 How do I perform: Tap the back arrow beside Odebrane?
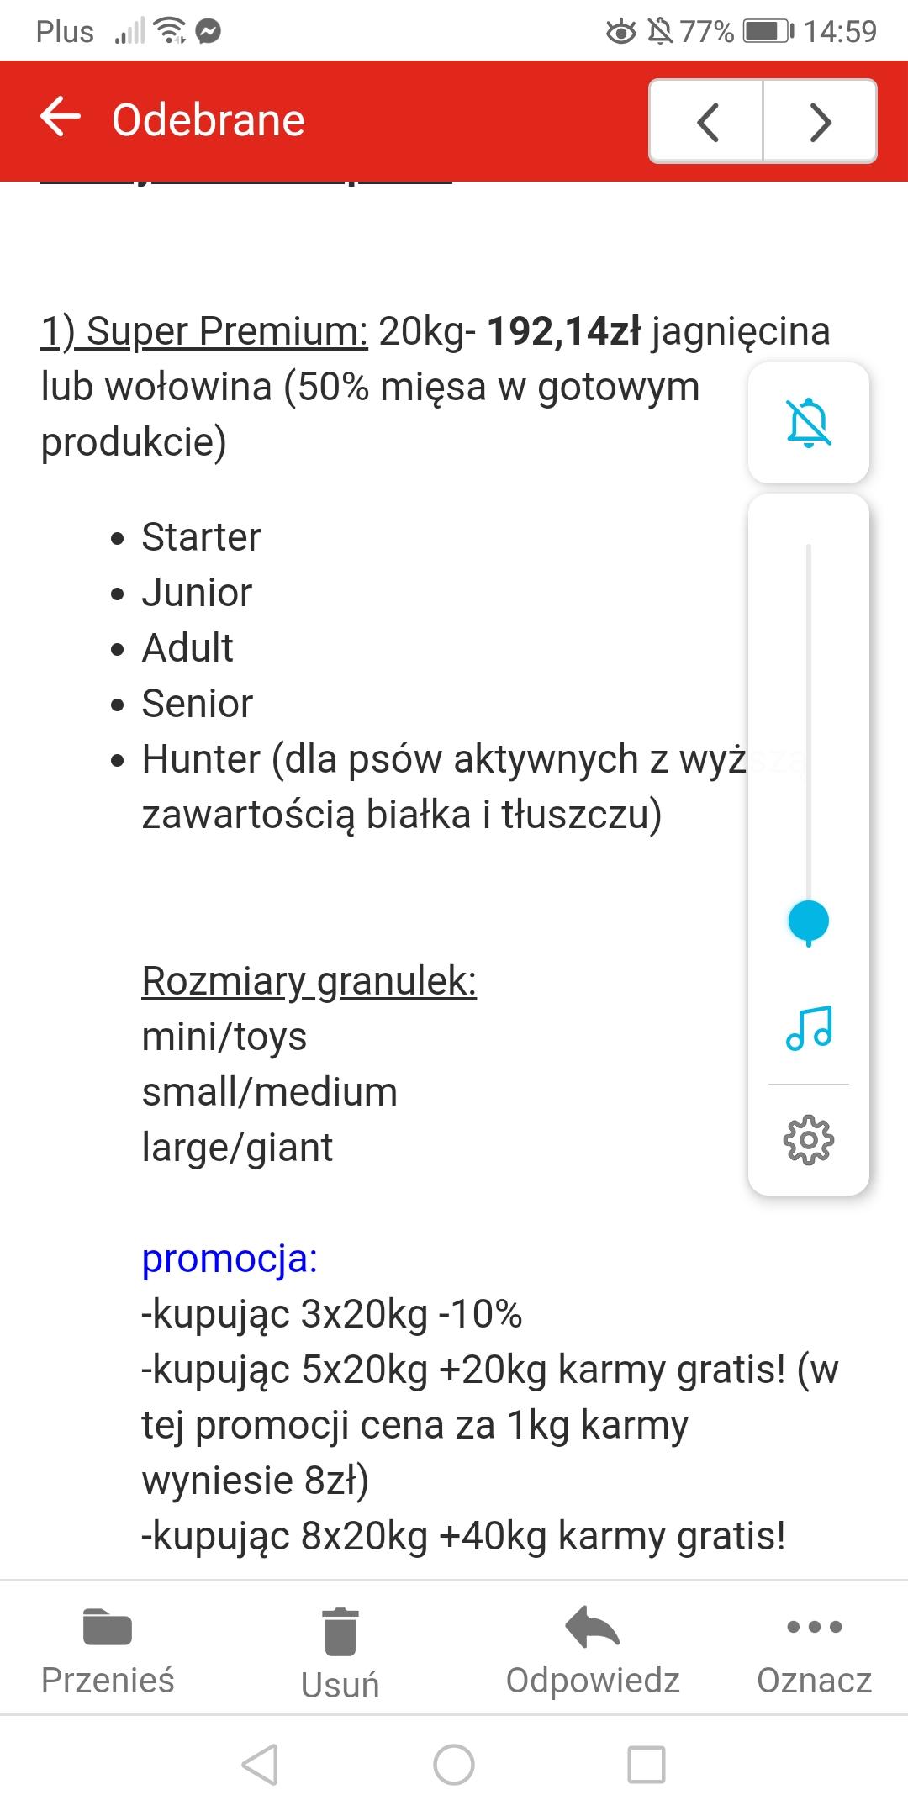(x=61, y=117)
